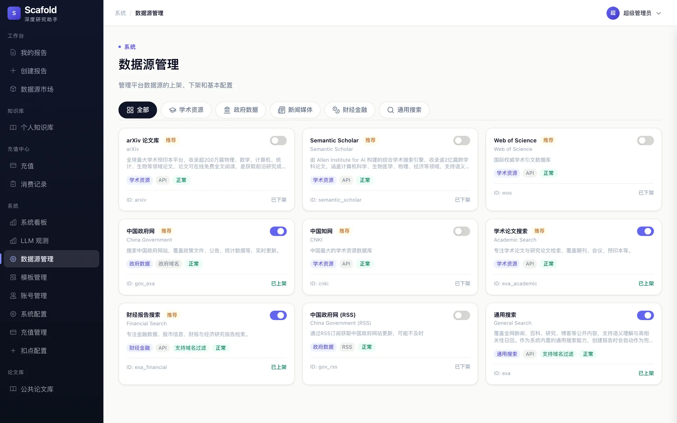Click the graduation cap icon in 学术资源
Screen dimensions: 677x423
click(172, 110)
